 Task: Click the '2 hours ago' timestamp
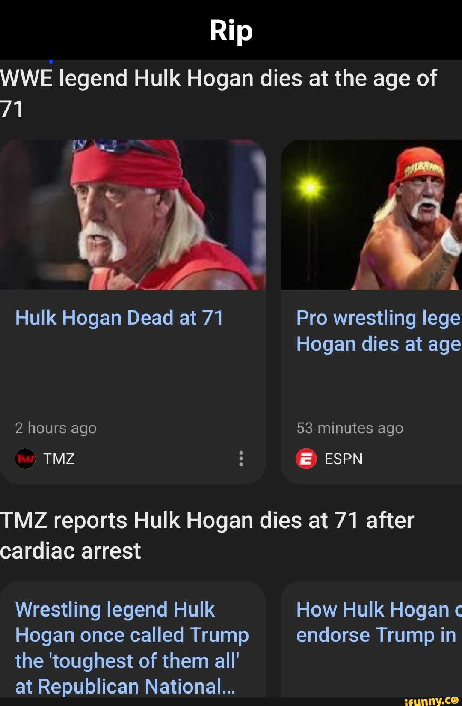coord(56,428)
